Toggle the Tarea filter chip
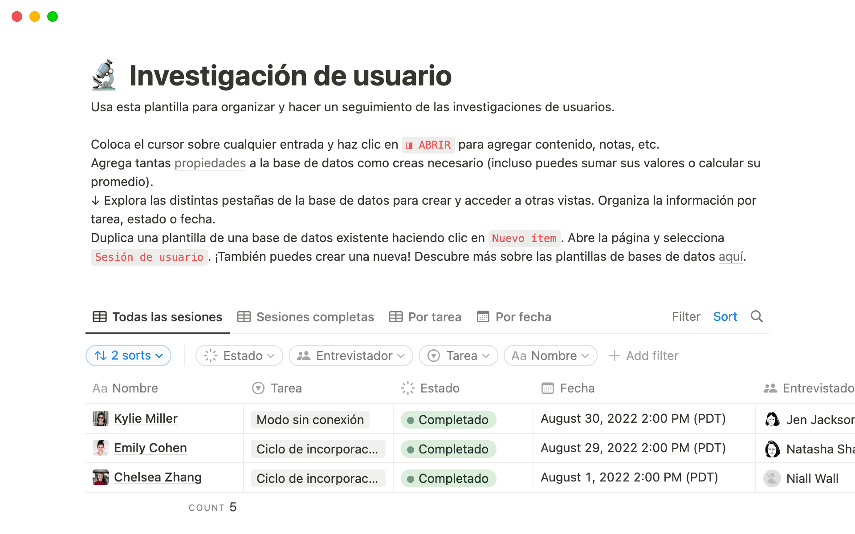 [x=458, y=356]
